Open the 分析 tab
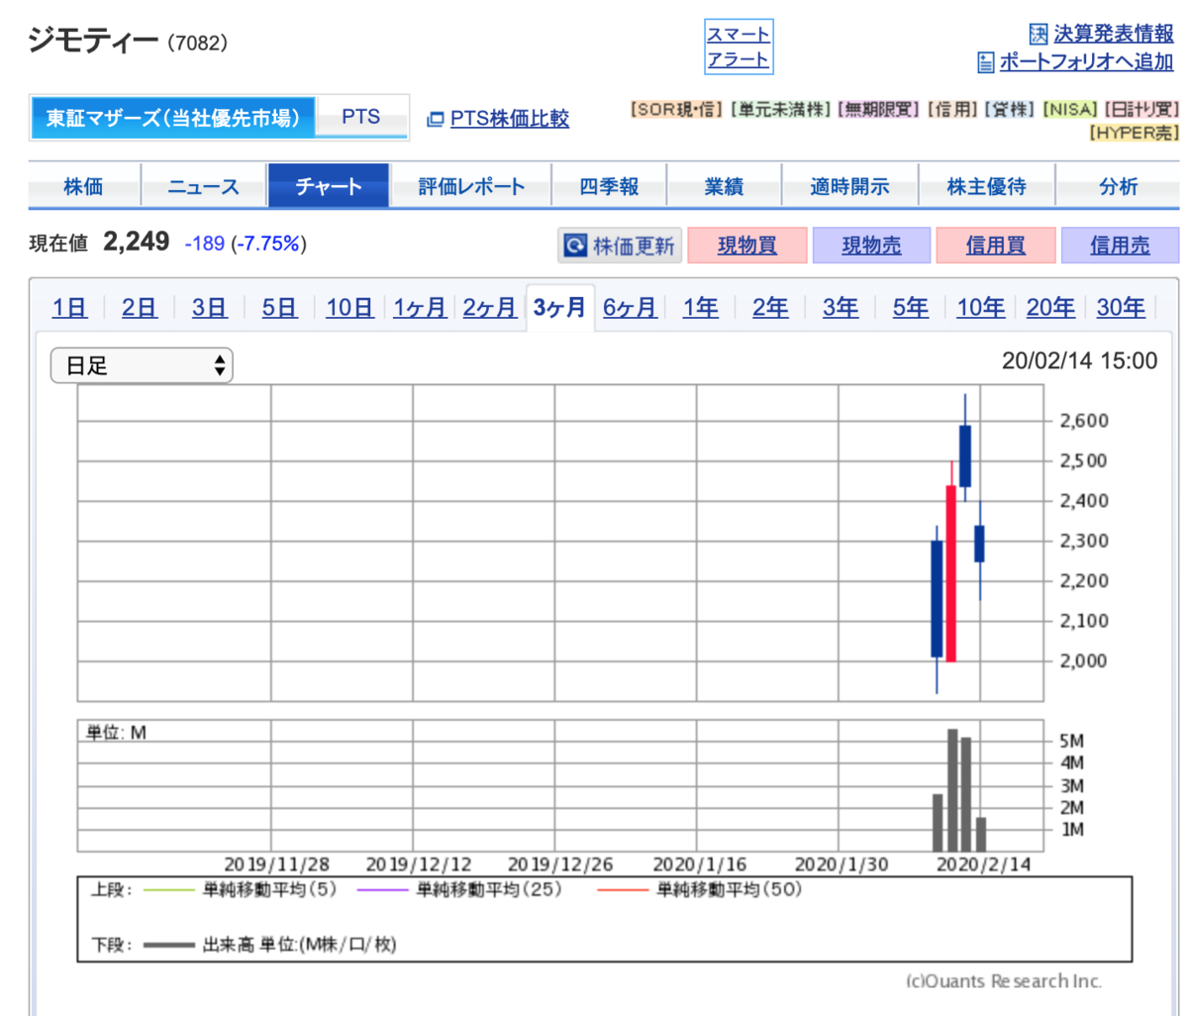This screenshot has width=1188, height=1016. (1118, 186)
